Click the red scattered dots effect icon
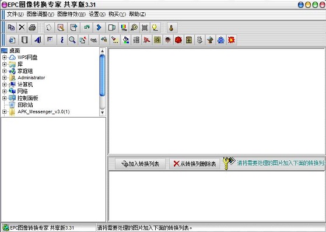Image resolution: width=326 pixels, height=232 pixels. 146,40
